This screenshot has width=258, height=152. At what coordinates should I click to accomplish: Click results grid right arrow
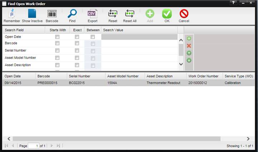point(248,139)
